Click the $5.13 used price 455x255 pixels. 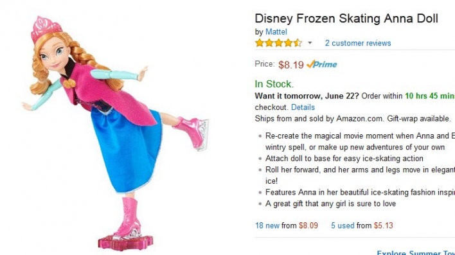click(383, 225)
